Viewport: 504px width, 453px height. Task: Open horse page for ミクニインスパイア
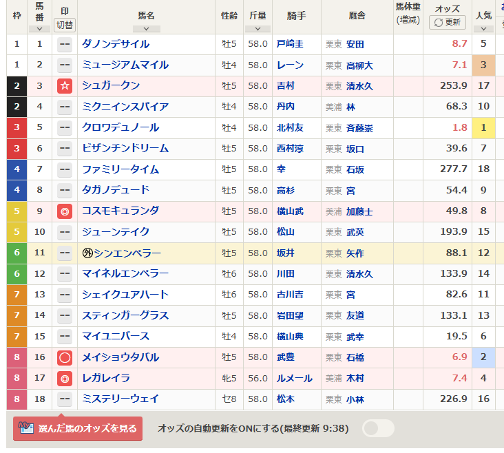[125, 107]
